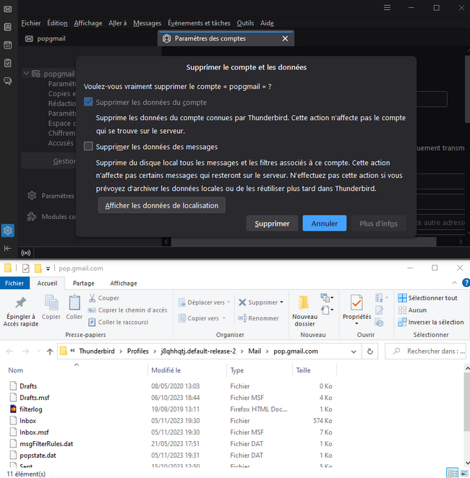Uncheck Supprimer les données du compte
470x478 pixels.
coord(88,102)
